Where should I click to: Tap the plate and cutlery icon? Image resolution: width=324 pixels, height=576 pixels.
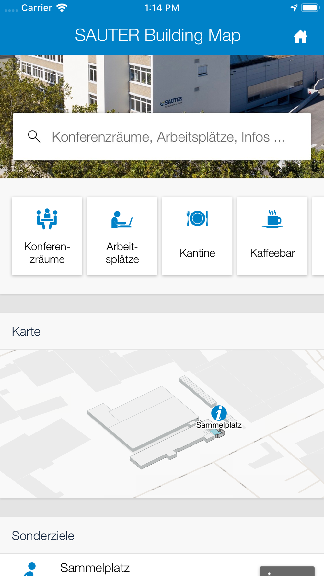[x=197, y=218]
